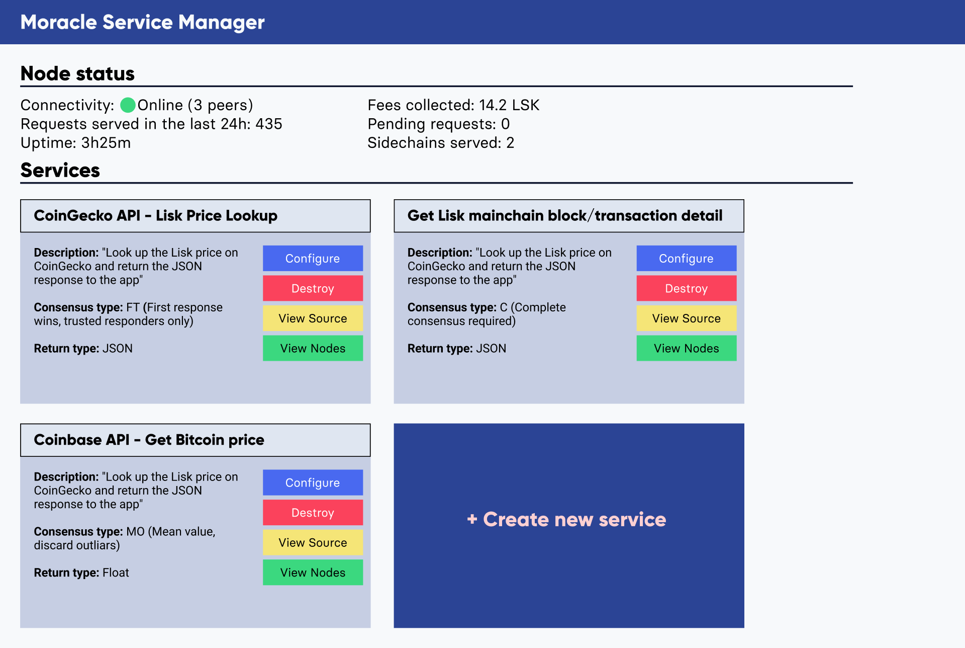This screenshot has height=648, width=965.
Task: Destroy the CoinGecko Lisk Price Lookup service
Action: 313,288
